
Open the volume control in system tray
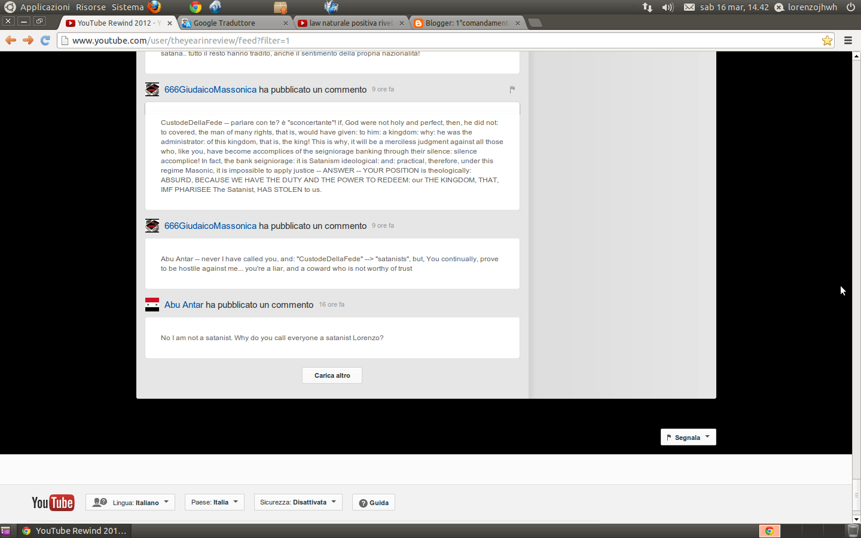[667, 7]
